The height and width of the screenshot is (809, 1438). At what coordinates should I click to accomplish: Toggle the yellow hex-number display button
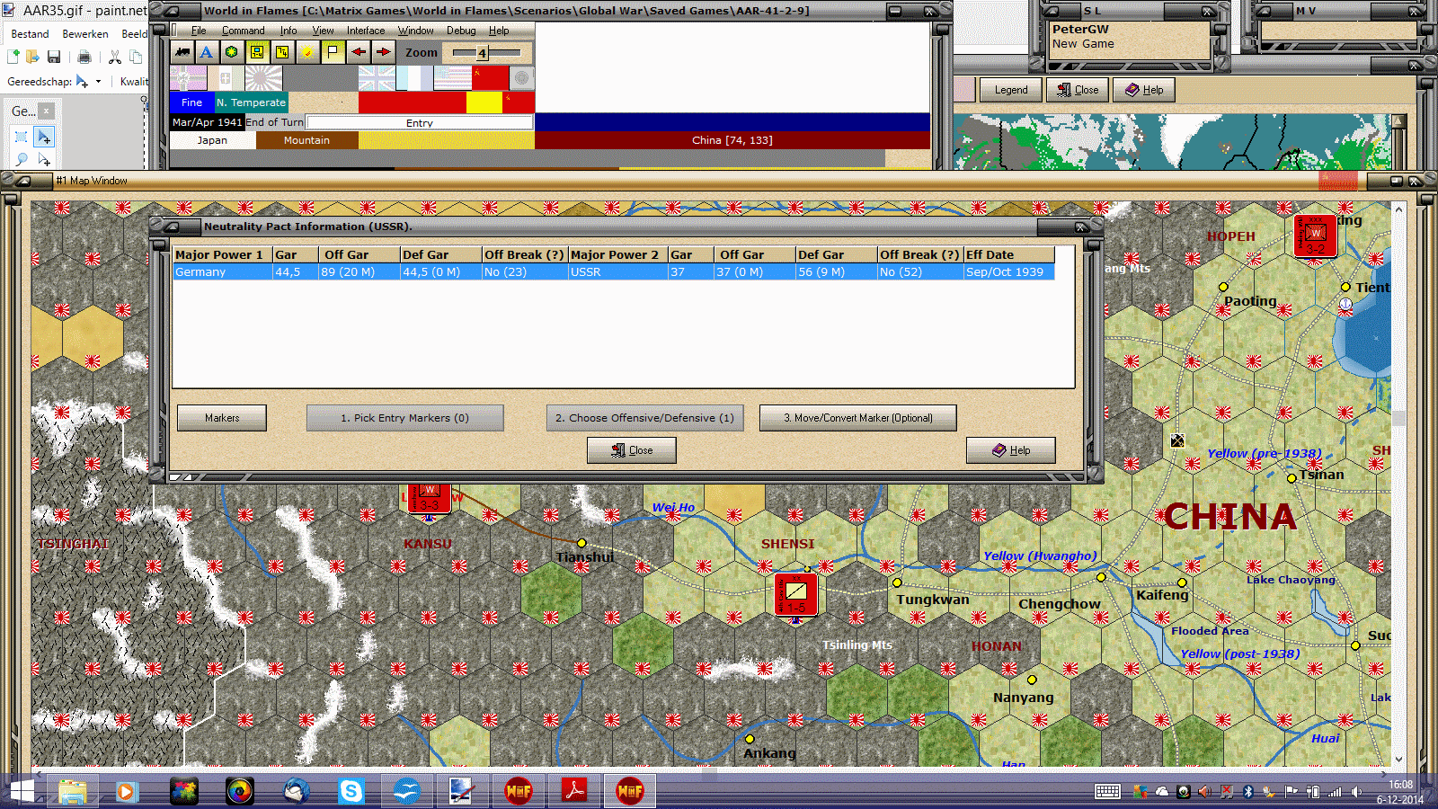(282, 52)
